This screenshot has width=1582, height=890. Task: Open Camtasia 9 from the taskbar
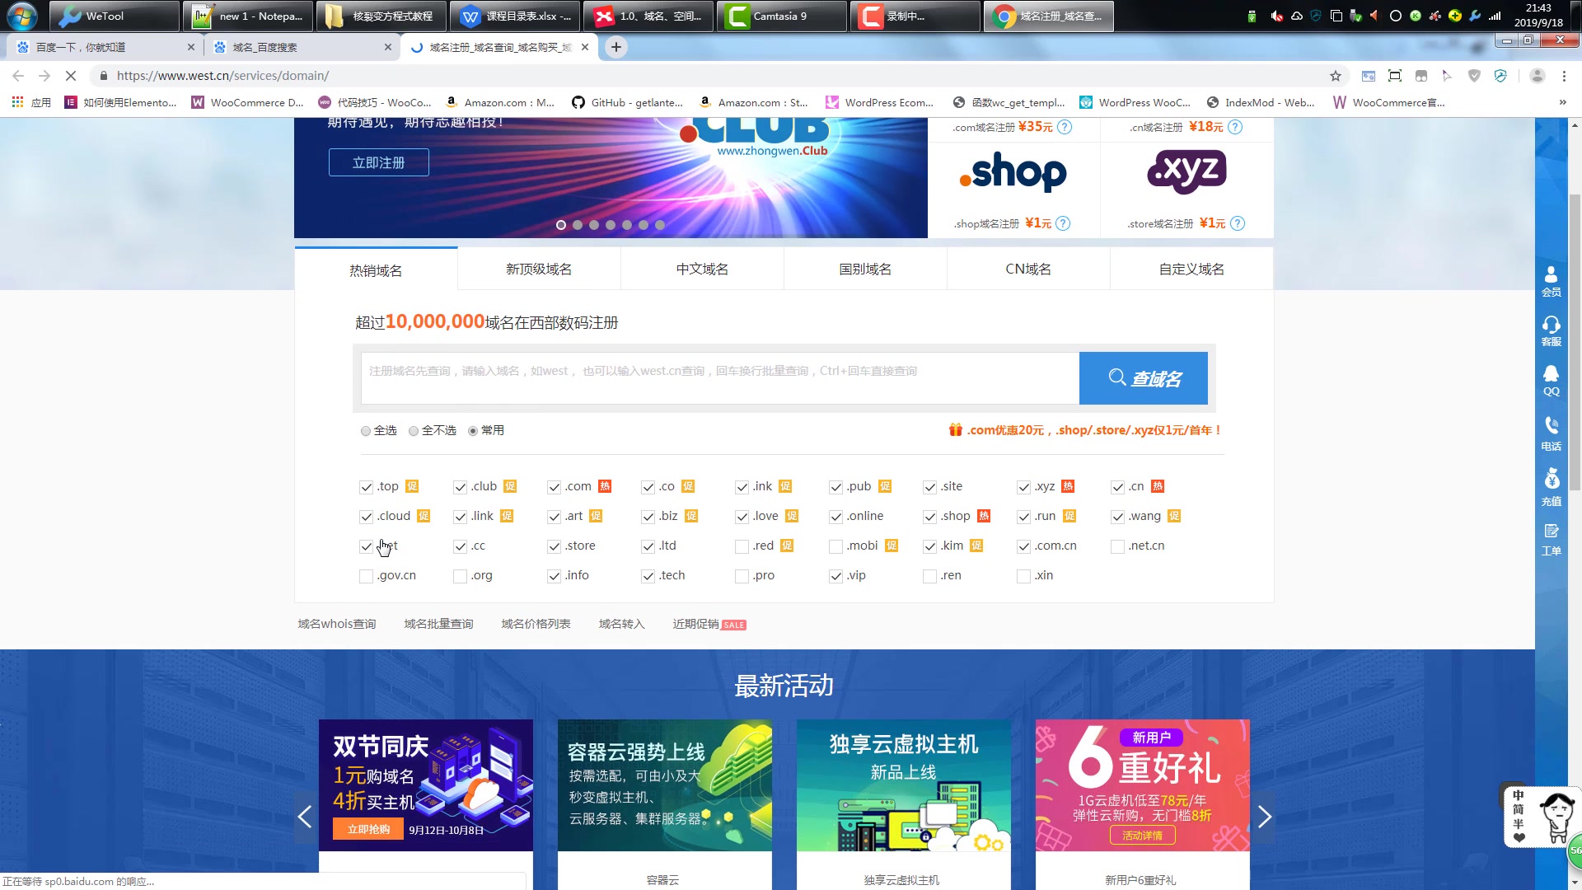(779, 16)
